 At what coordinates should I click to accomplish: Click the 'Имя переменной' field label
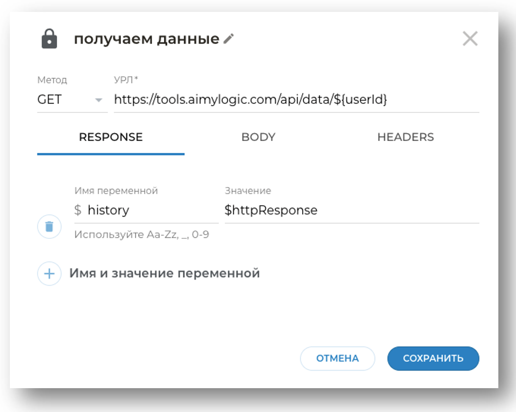pos(116,191)
